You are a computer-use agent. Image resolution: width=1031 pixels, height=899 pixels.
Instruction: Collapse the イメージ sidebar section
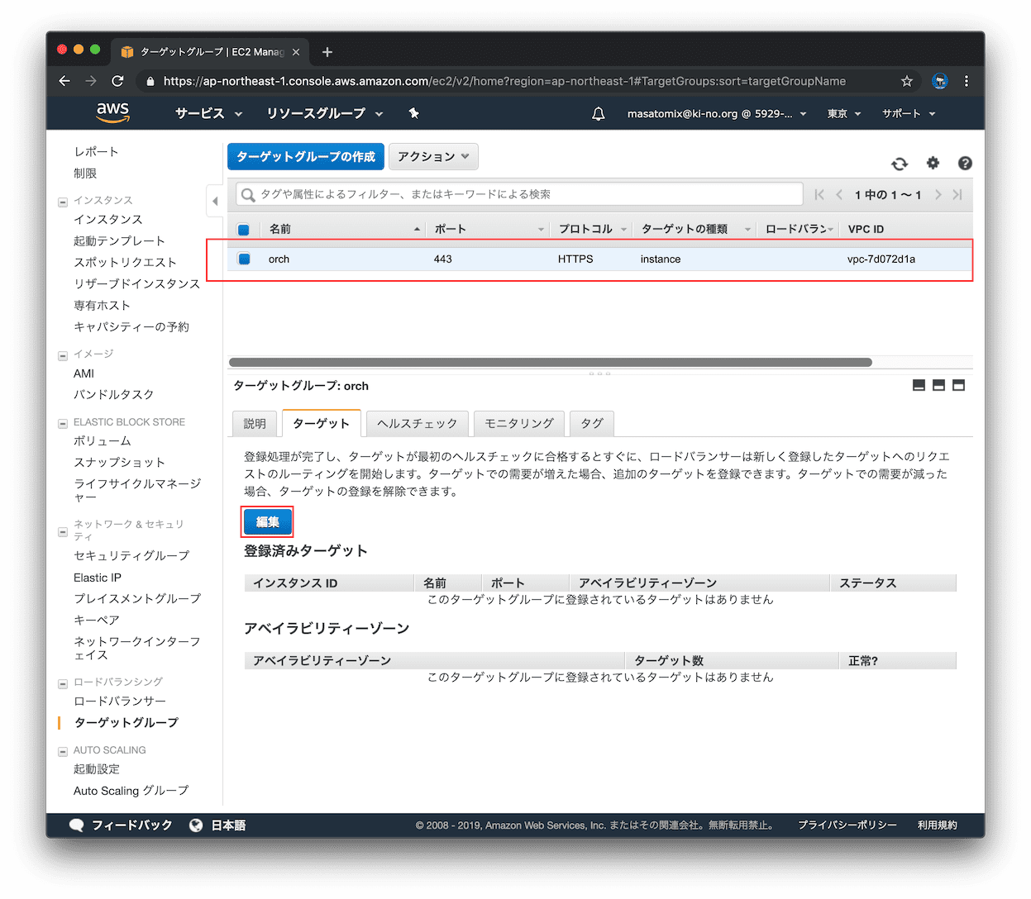[x=63, y=355]
